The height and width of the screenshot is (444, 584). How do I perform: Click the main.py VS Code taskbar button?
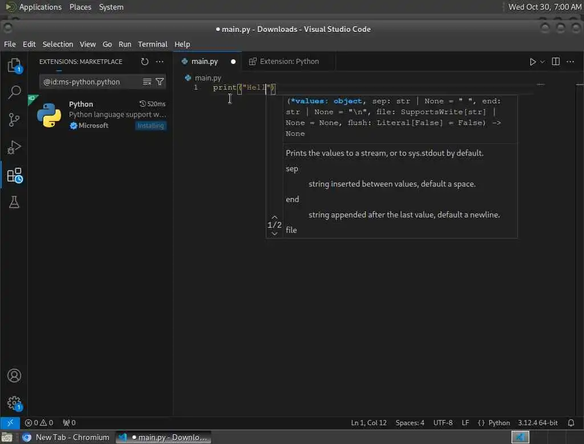(x=163, y=437)
